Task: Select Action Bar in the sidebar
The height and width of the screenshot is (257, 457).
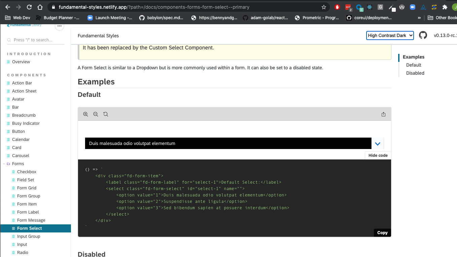Action: [22, 83]
